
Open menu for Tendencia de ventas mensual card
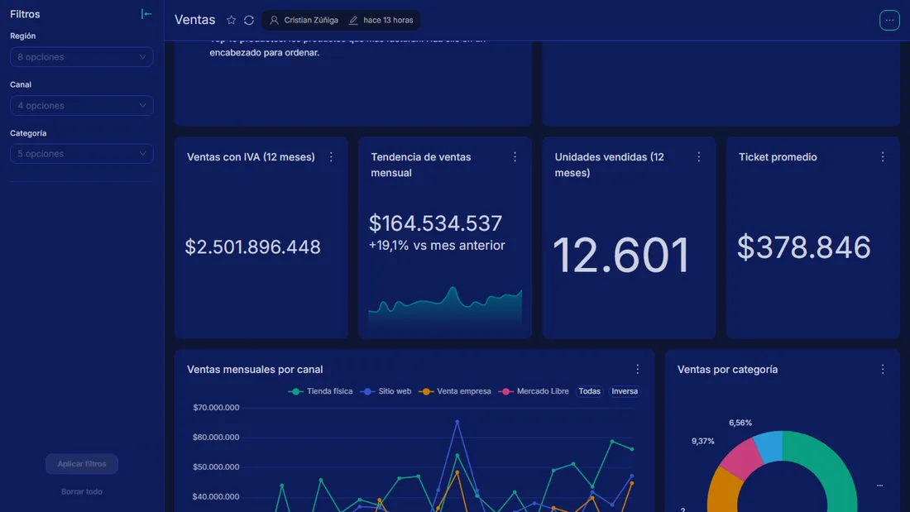tap(515, 156)
